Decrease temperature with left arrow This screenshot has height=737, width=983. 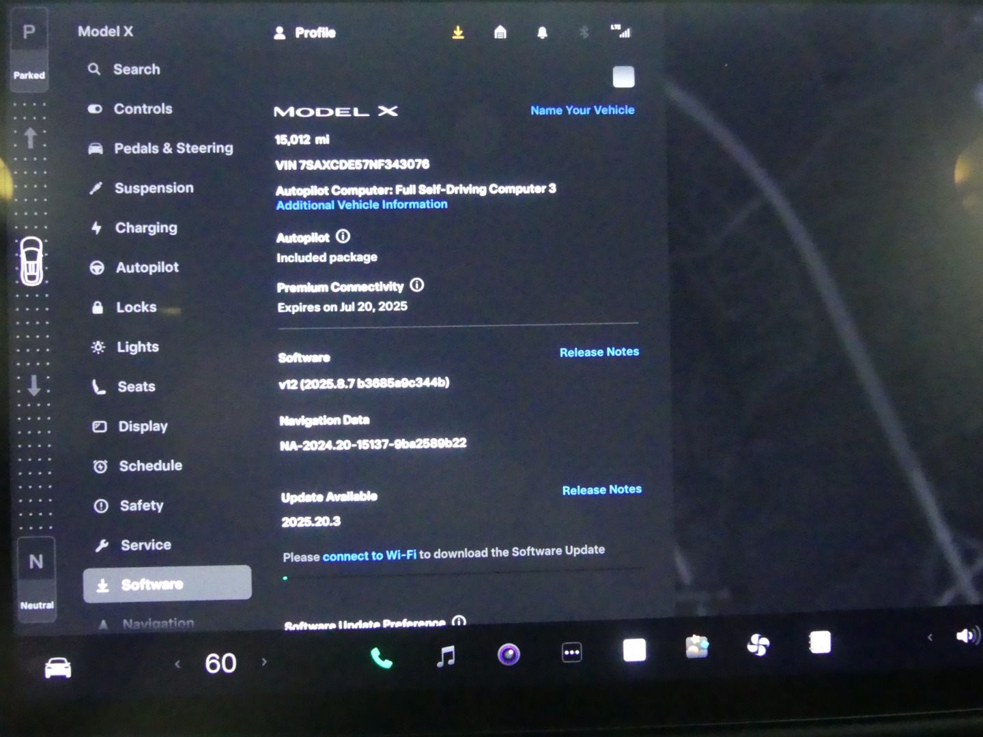pyautogui.click(x=177, y=663)
